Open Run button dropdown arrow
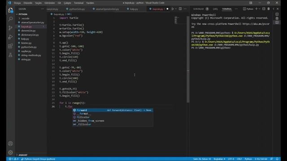 pyautogui.click(x=176, y=9)
